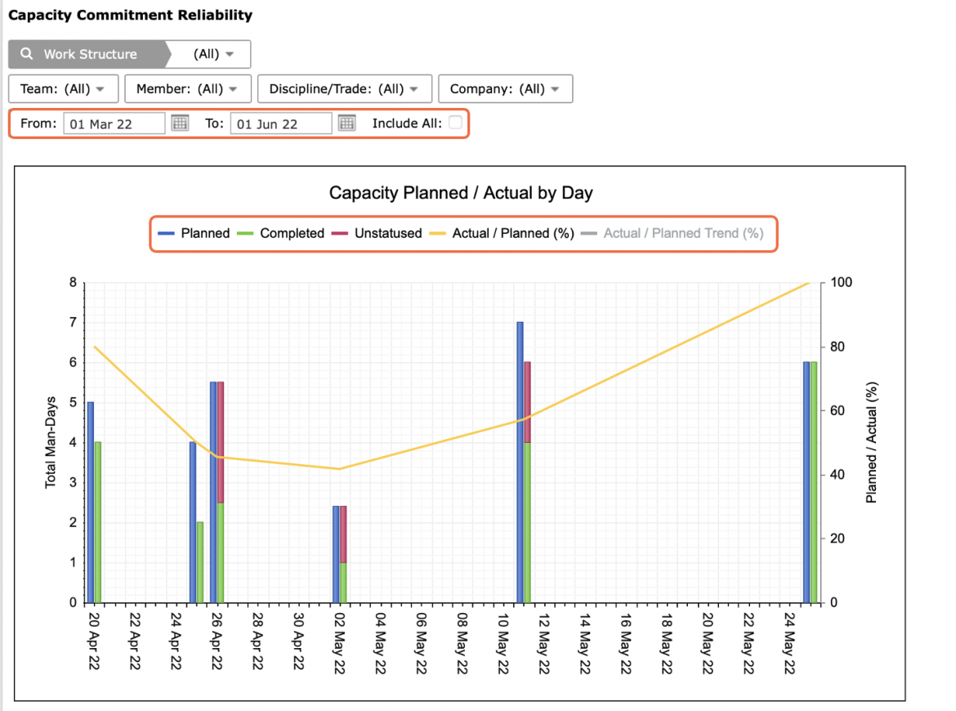
Task: Toggle Completed series in chart legend
Action: tap(280, 234)
